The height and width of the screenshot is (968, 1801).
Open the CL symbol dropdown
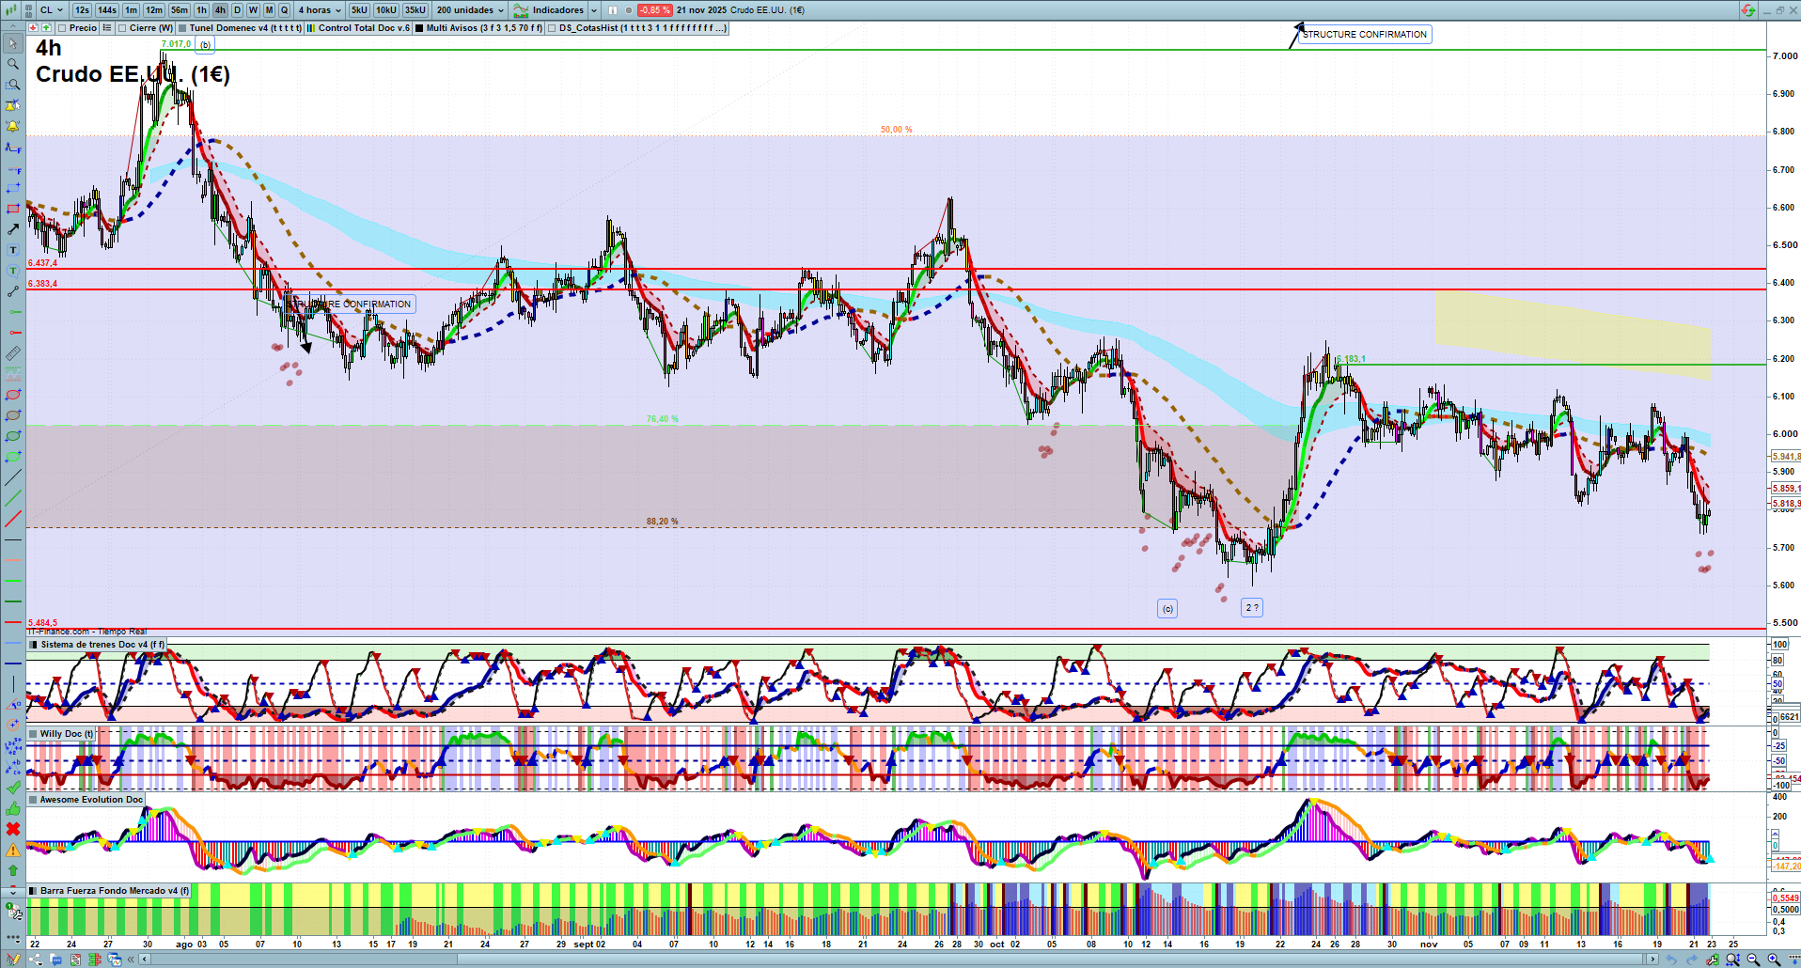pyautogui.click(x=52, y=10)
